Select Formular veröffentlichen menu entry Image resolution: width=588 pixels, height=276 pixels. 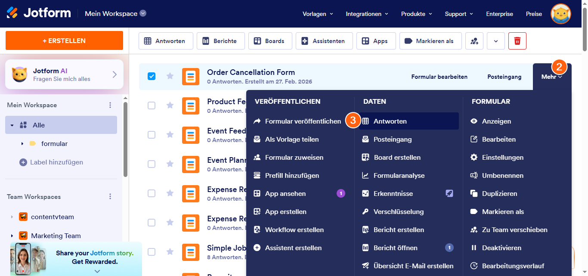pos(303,121)
